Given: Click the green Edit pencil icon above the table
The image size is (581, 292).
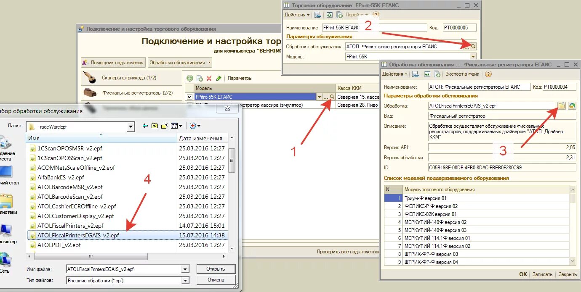Looking at the screenshot, I should [219, 78].
